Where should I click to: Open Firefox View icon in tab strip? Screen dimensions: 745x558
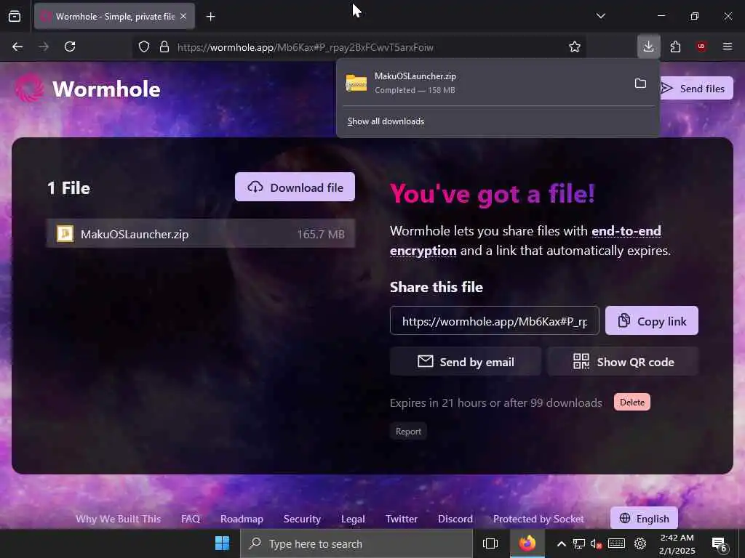click(x=15, y=16)
